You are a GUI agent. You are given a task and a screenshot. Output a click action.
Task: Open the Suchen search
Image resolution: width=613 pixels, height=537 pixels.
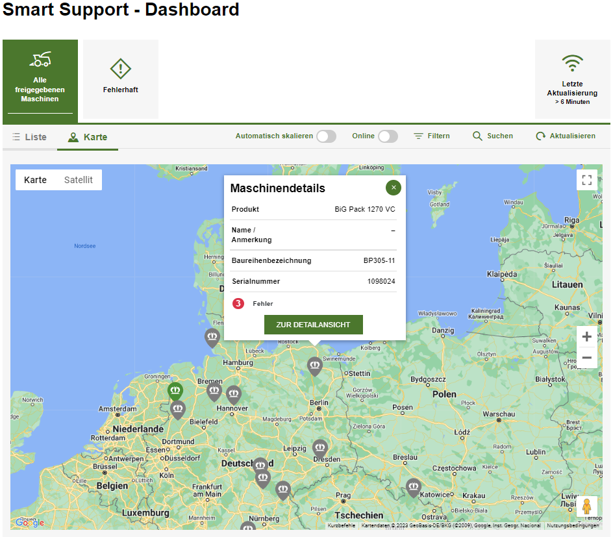493,136
